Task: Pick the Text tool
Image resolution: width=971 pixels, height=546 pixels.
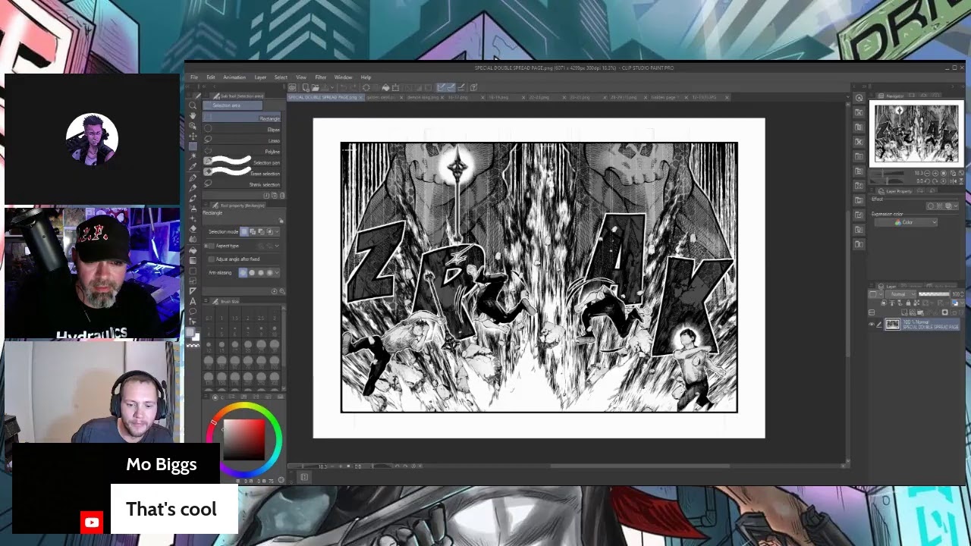Action: (x=193, y=301)
